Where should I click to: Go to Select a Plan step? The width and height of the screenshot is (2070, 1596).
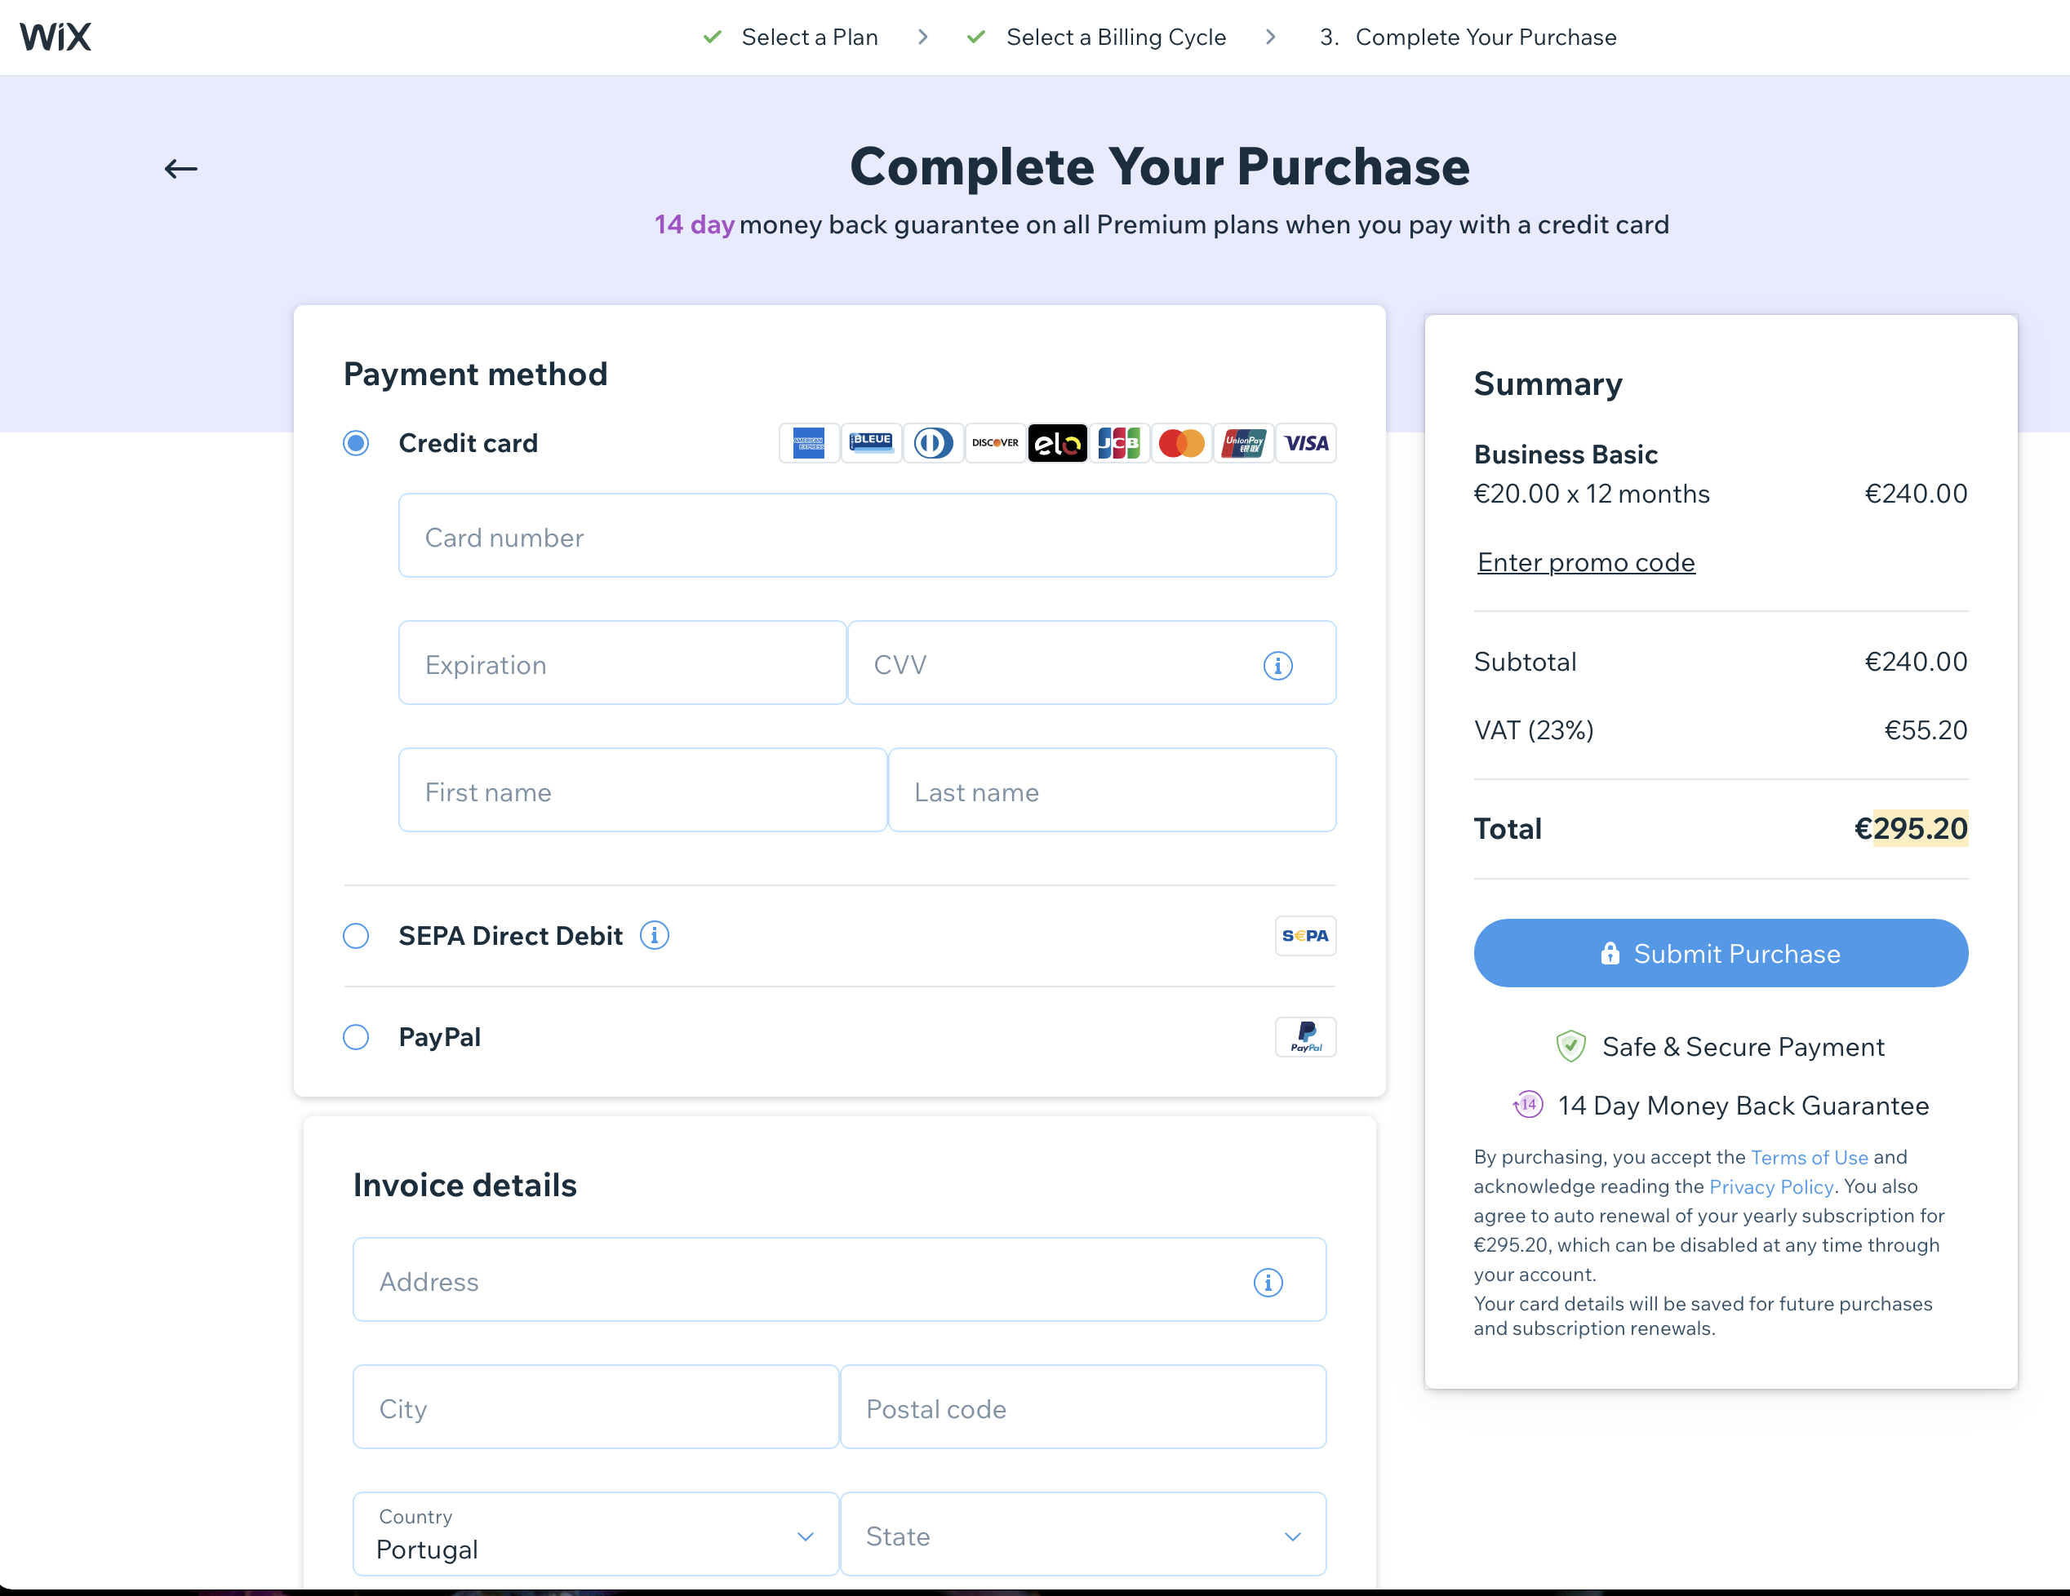[808, 37]
